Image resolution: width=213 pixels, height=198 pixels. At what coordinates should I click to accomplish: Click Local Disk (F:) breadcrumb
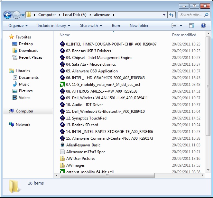75,15
